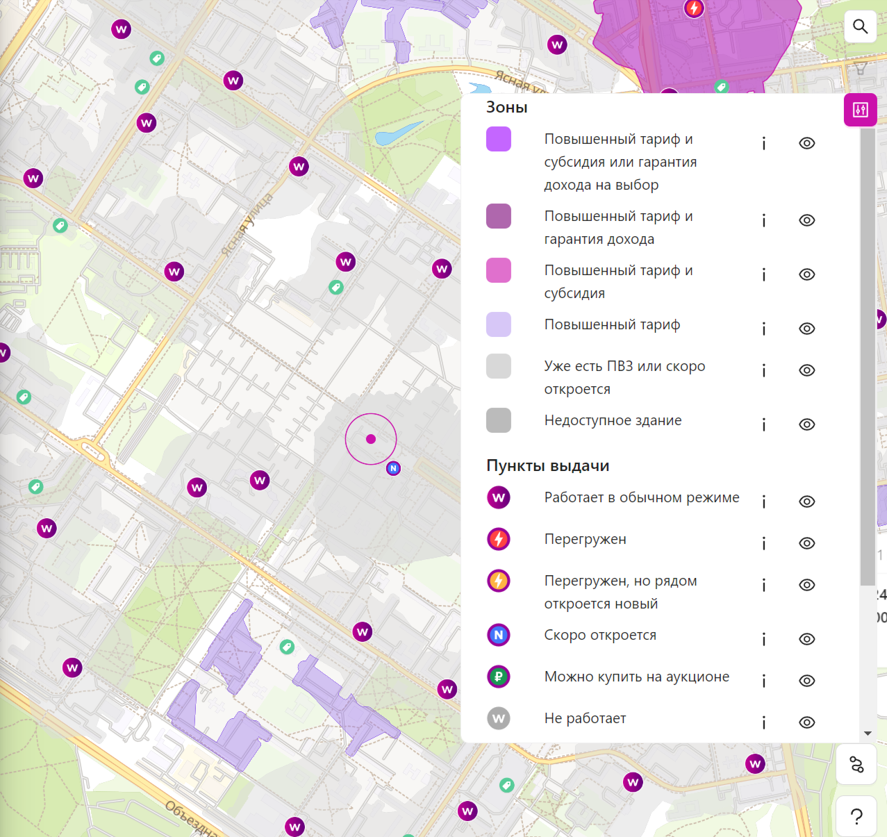Screen dimensions: 887x837
Task: Open the route tool button above help
Action: 856,765
